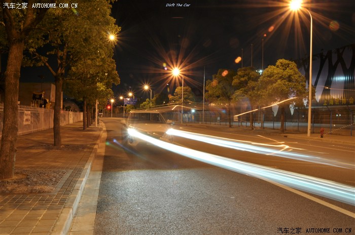Select the "Dirft The Car" caption text
Viewport: 355px width, 235px height.
177,5
